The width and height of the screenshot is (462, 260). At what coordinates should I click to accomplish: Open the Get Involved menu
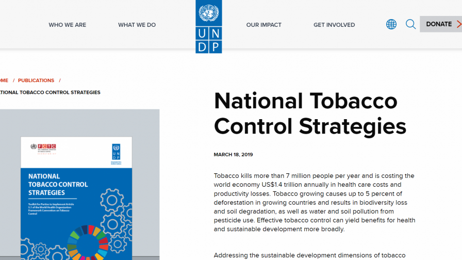(x=334, y=25)
